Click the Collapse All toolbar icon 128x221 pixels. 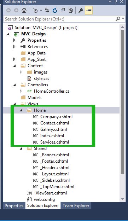(x=63, y=10)
